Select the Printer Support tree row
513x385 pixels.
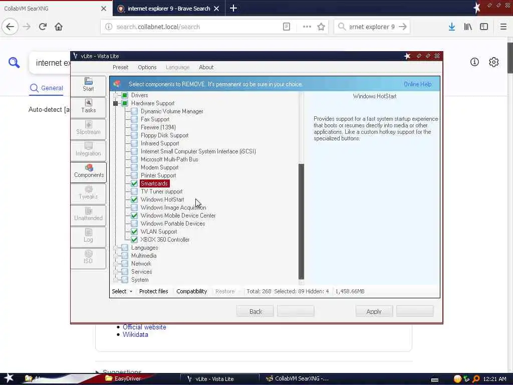pyautogui.click(x=158, y=175)
